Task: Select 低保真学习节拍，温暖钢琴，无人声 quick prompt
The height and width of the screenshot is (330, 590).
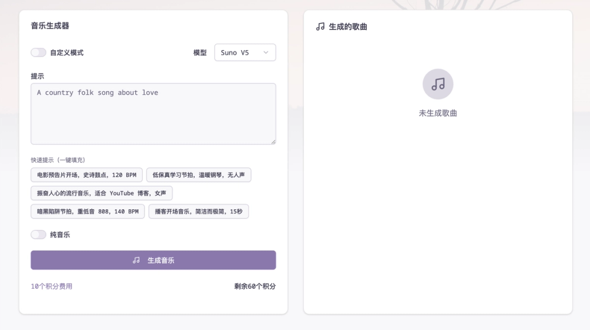Action: tap(199, 175)
